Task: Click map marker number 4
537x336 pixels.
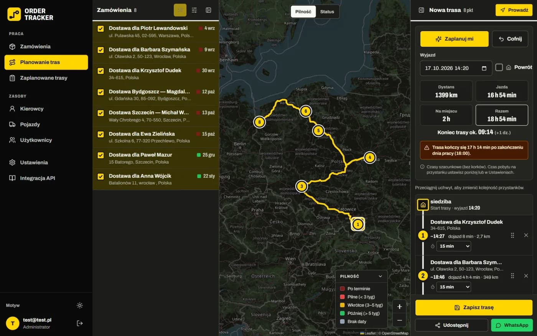Action: [370, 157]
